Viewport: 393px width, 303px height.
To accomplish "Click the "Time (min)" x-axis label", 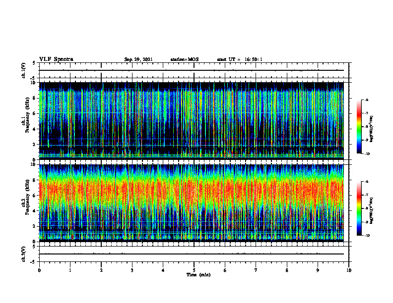I will pyautogui.click(x=198, y=275).
